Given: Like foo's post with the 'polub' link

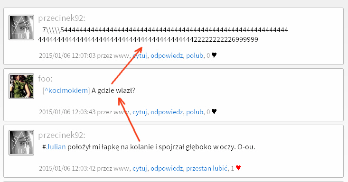Looking at the screenshot, I should click(x=195, y=112).
